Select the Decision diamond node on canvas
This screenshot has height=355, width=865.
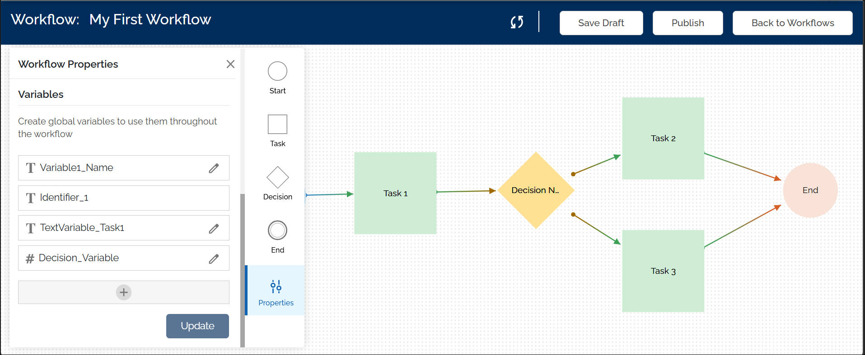(535, 190)
